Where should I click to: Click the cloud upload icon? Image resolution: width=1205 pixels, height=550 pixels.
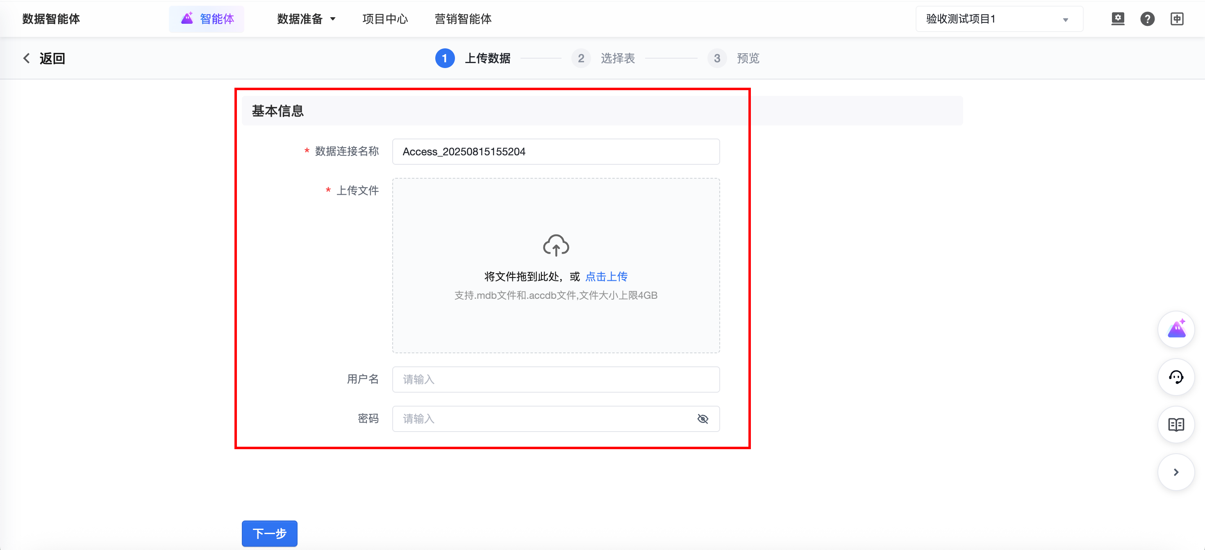(556, 245)
